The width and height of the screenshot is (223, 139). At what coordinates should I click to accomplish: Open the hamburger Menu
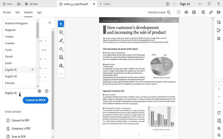[x=8, y=4]
